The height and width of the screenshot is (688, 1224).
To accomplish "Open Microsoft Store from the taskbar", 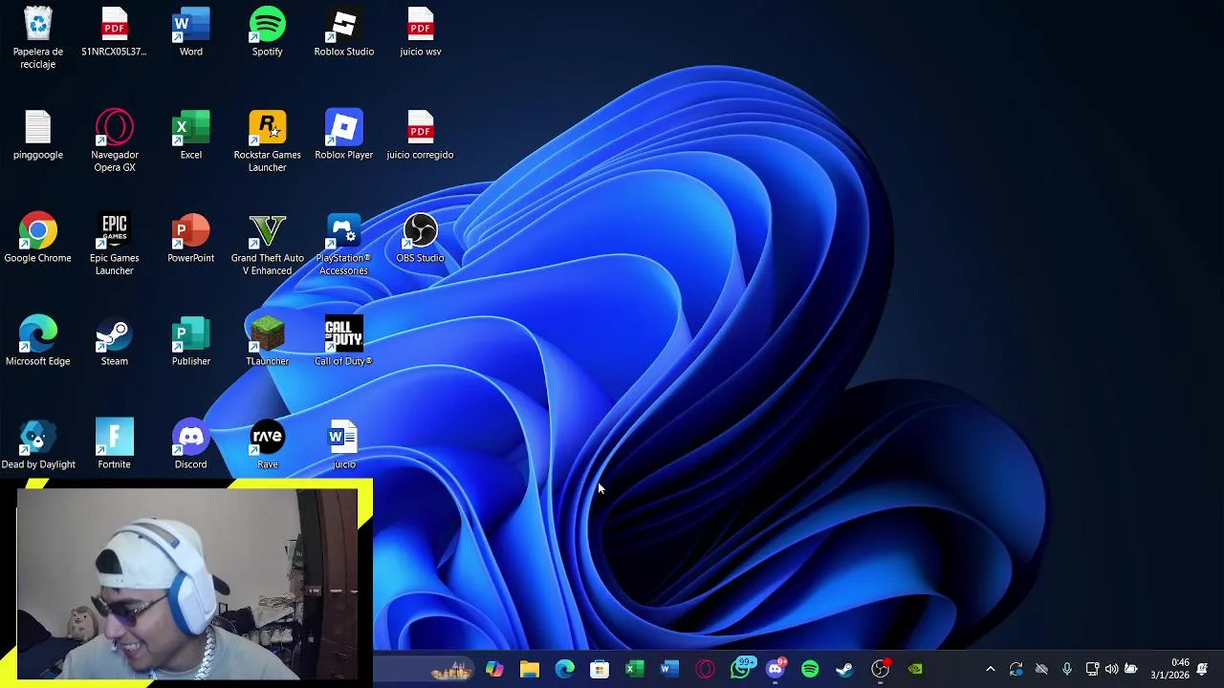I will point(600,669).
